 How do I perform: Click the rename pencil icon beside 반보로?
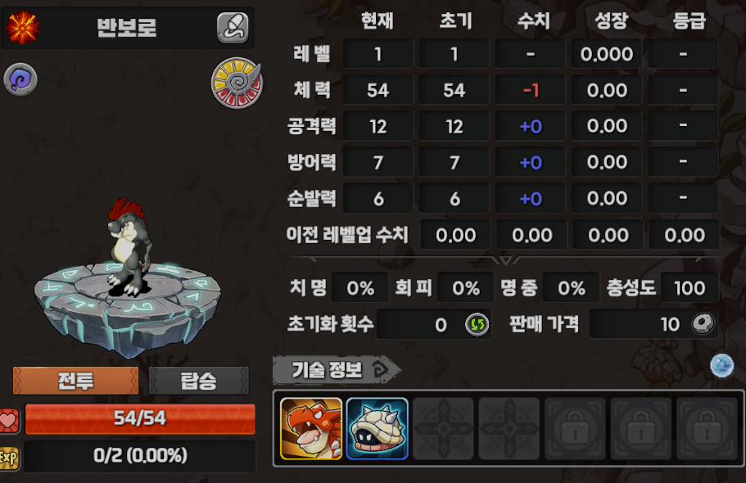pyautogui.click(x=233, y=28)
